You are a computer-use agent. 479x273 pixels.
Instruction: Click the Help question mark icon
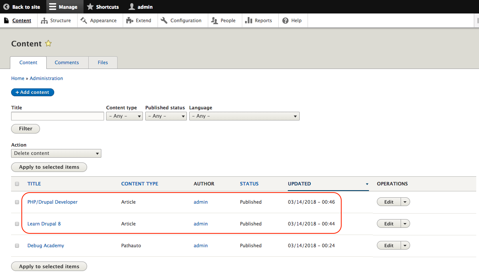[x=285, y=21]
